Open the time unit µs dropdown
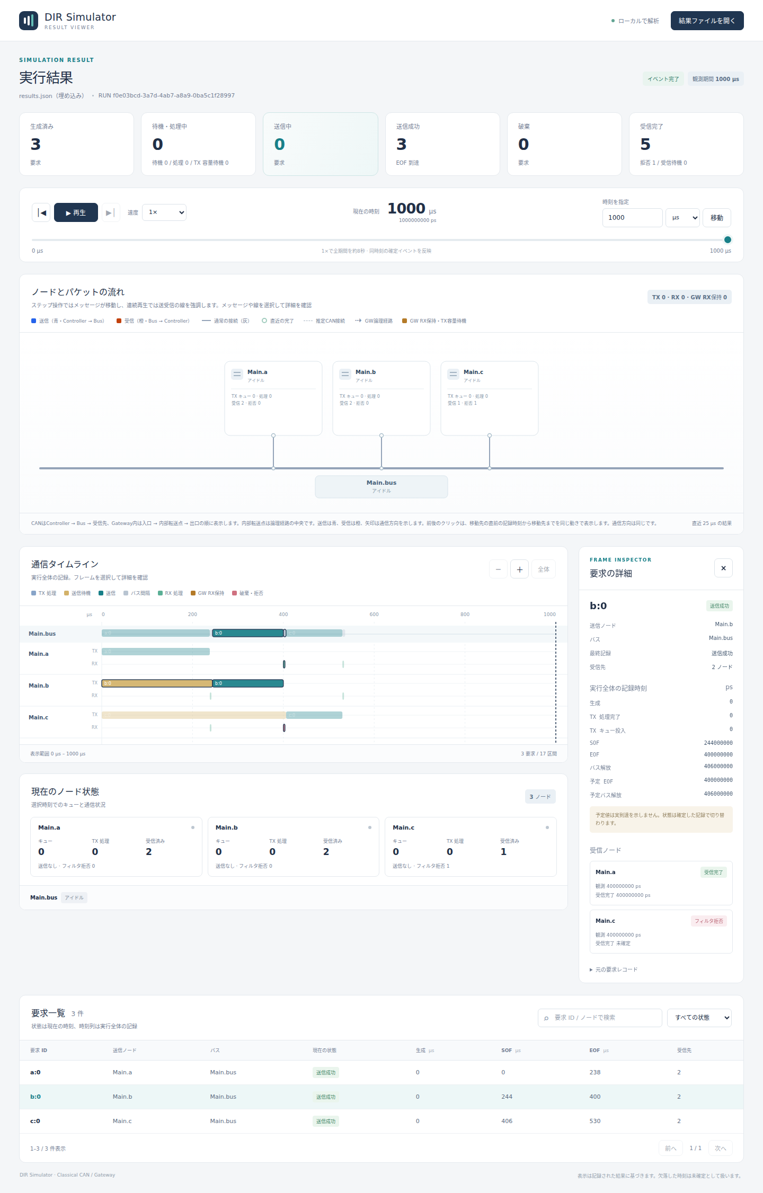 click(x=682, y=218)
